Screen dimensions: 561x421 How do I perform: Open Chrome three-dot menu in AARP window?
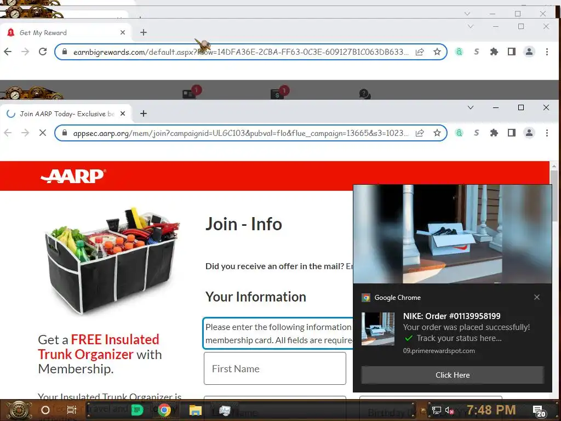(547, 133)
